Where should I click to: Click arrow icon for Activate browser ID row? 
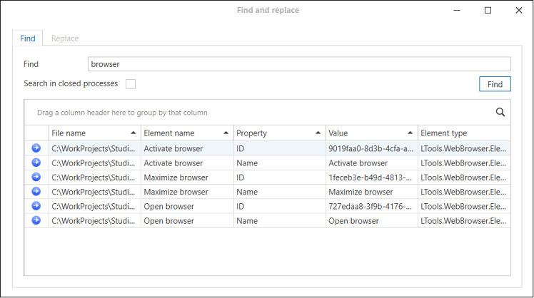pyautogui.click(x=36, y=148)
